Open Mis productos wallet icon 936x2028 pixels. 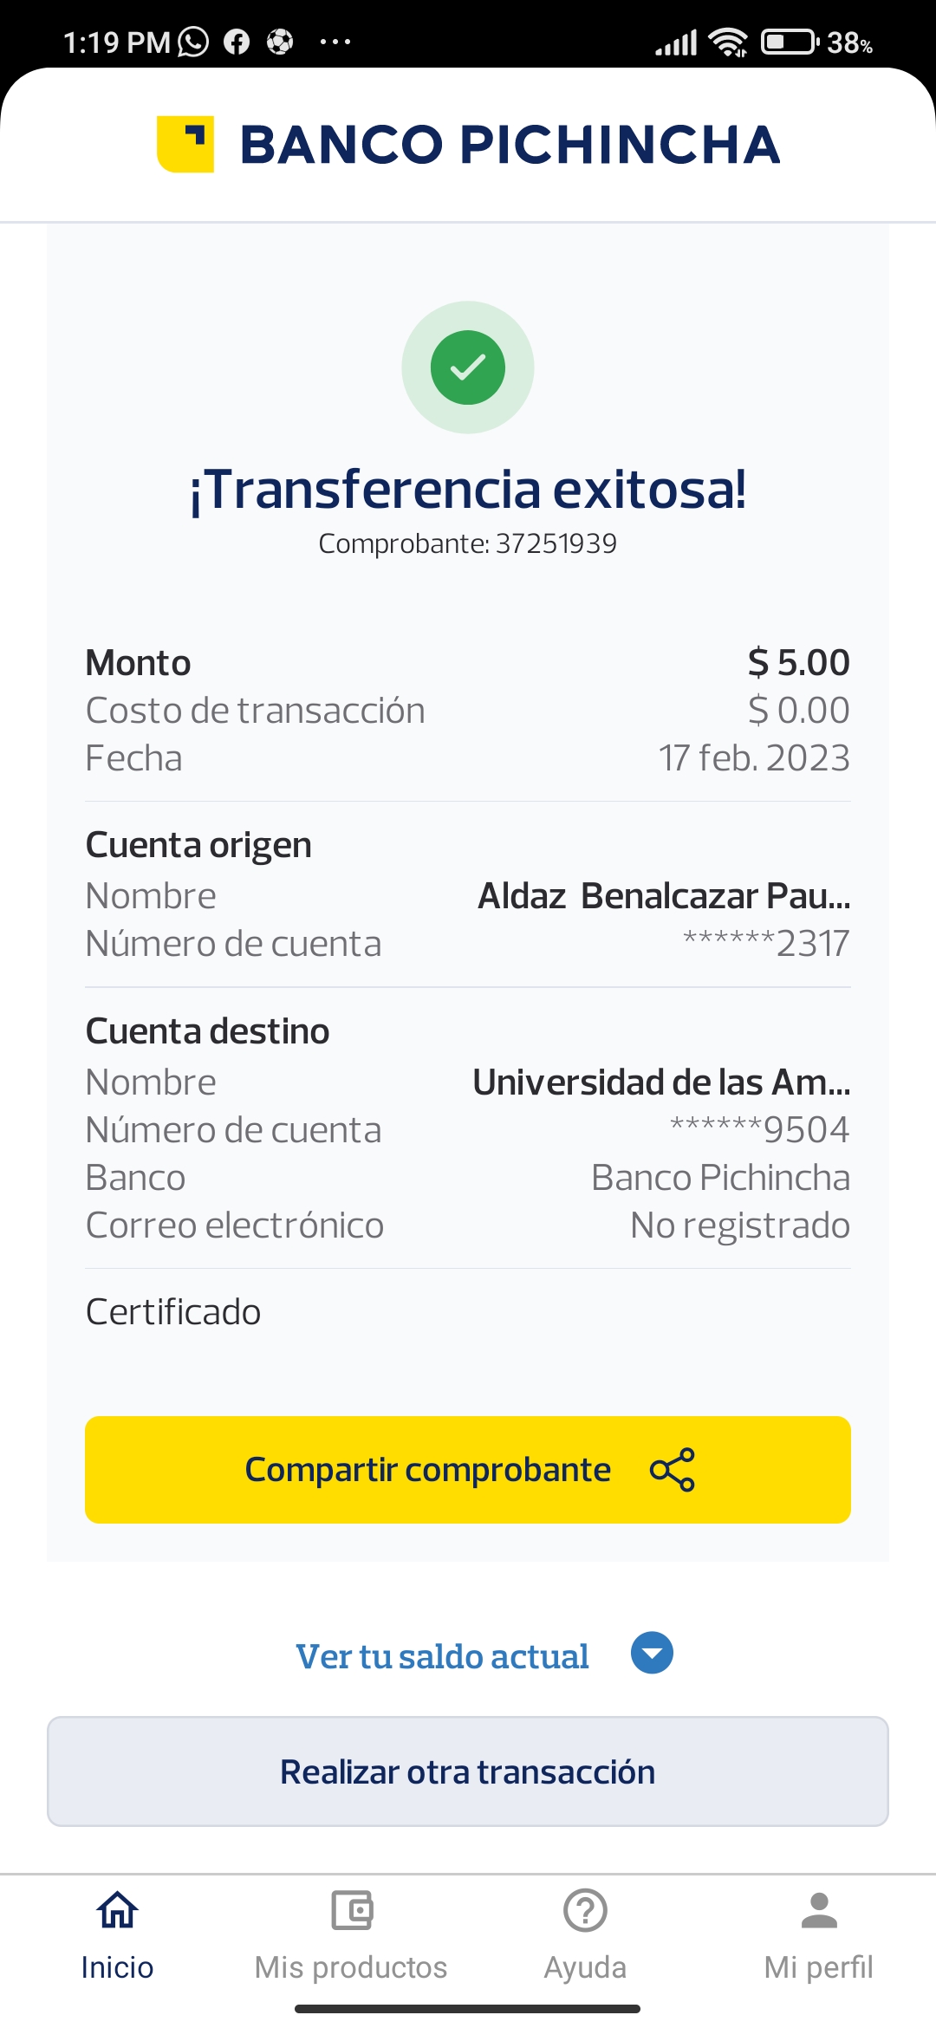(351, 1910)
